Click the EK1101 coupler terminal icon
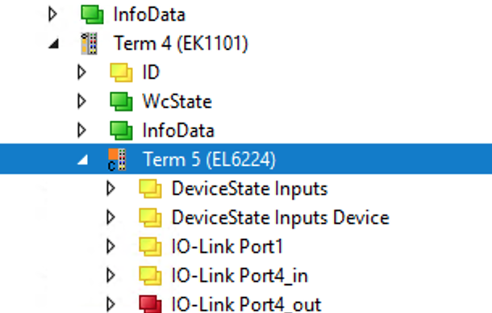The height and width of the screenshot is (313, 492). pos(89,44)
